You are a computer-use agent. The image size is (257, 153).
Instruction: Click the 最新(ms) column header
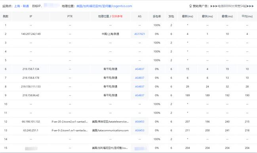click(x=188, y=16)
